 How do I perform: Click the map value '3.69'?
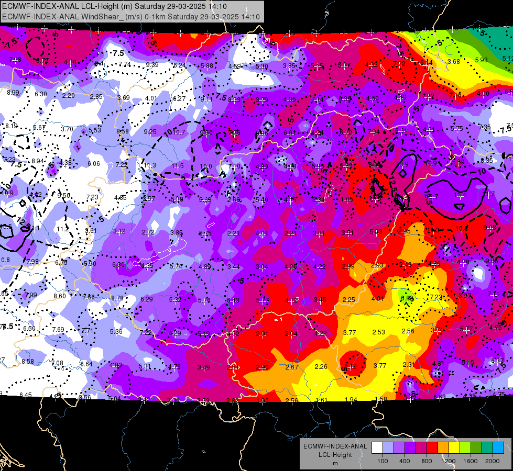tap(124, 97)
